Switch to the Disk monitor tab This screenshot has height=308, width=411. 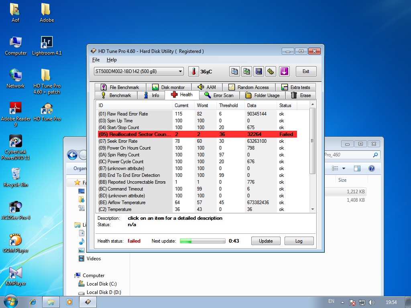click(168, 87)
